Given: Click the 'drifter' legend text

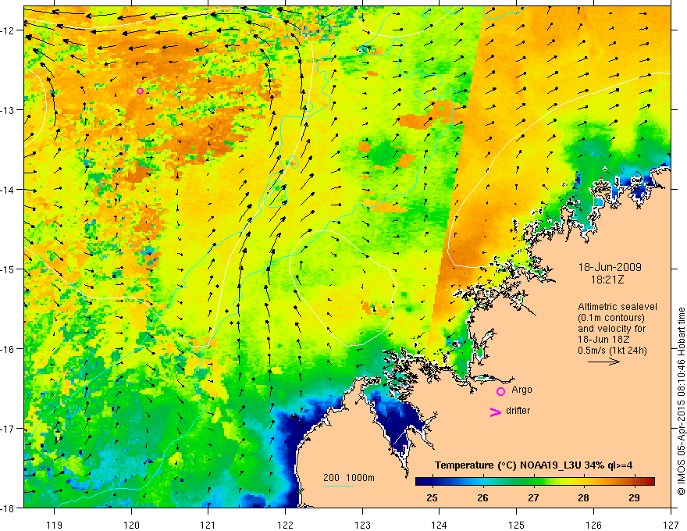Looking at the screenshot, I should pyautogui.click(x=518, y=411).
